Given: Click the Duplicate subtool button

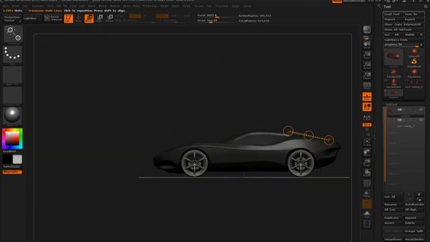Looking at the screenshot, I should point(393,218).
